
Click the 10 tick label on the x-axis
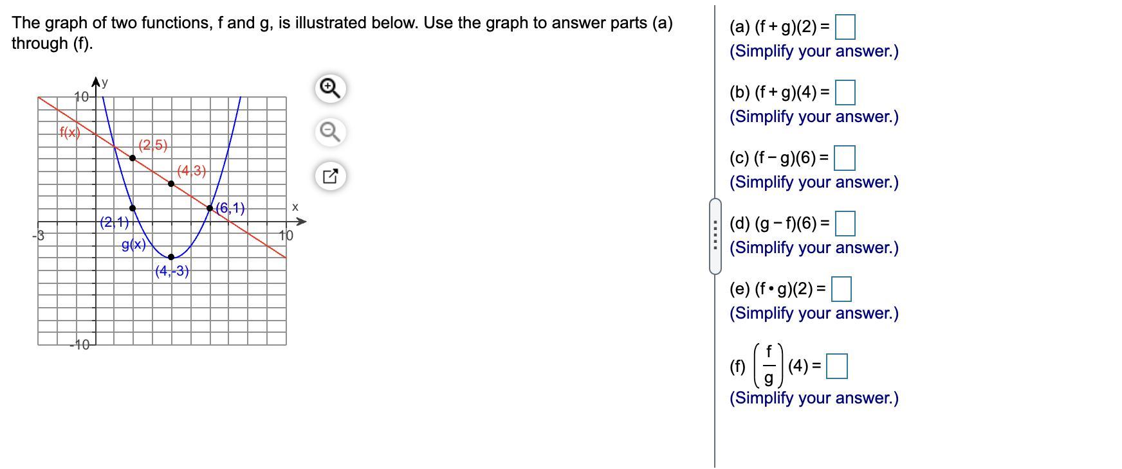click(x=286, y=235)
